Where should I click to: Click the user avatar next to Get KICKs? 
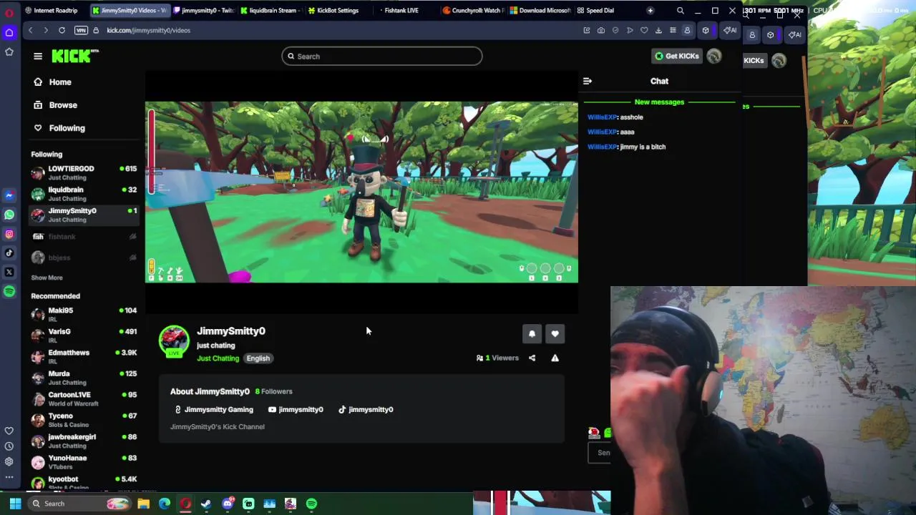tap(714, 56)
